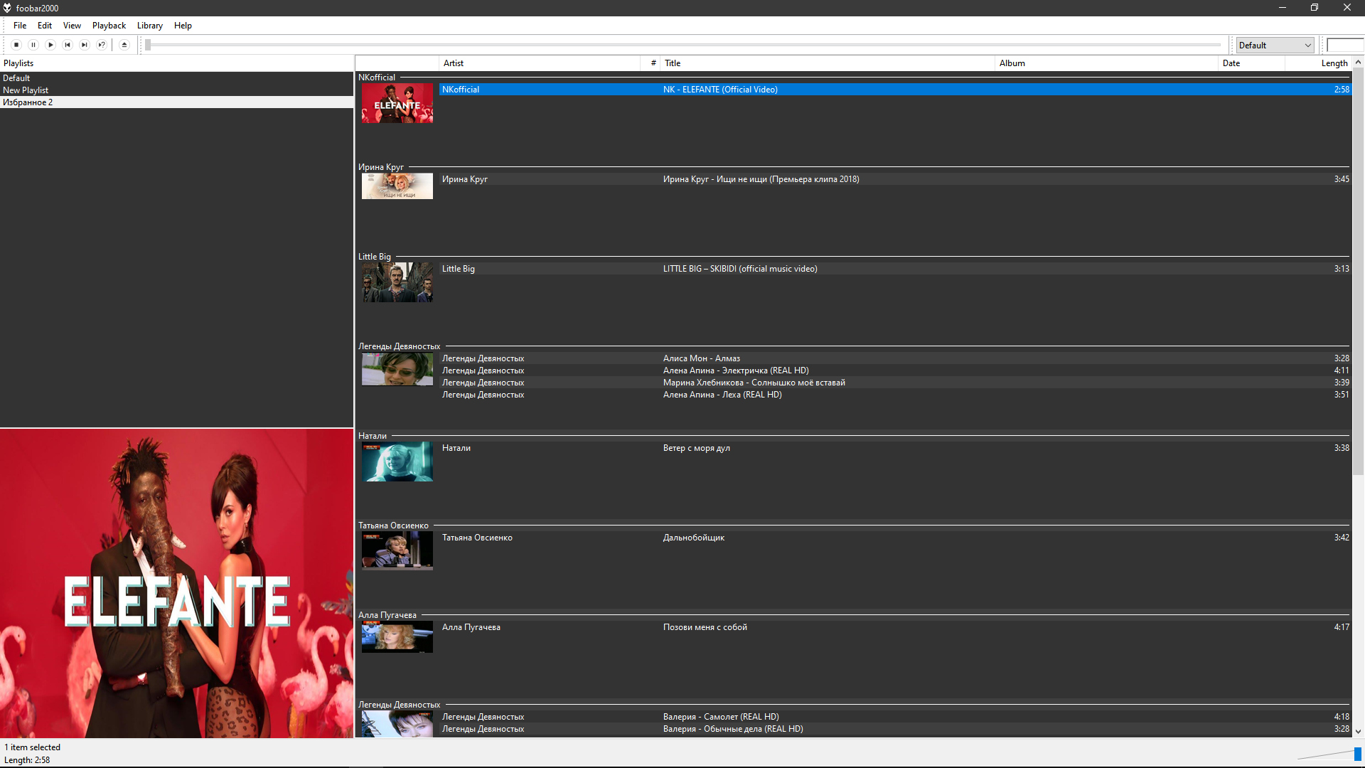Skip to next track button
The image size is (1365, 768).
tap(85, 45)
